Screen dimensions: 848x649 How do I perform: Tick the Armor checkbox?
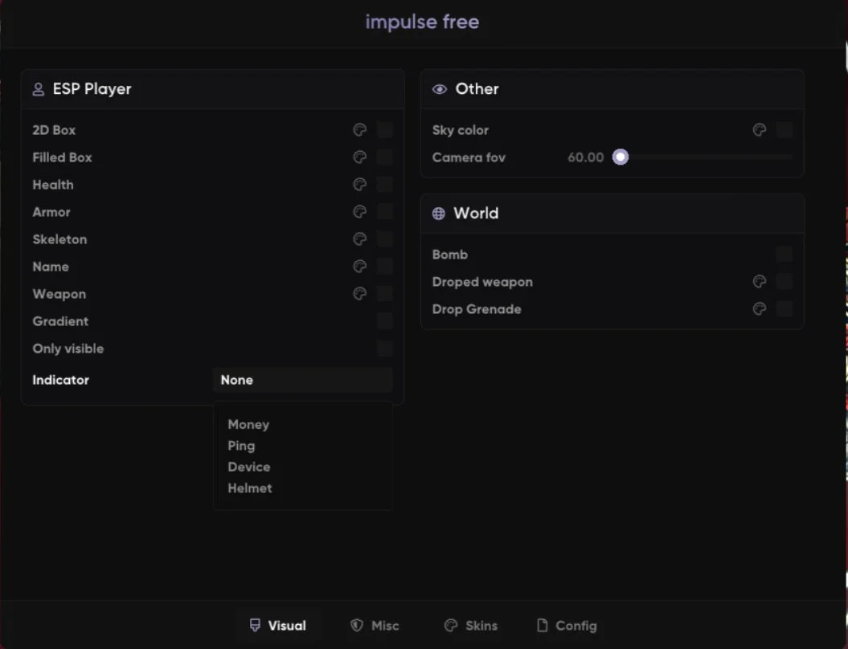tap(385, 212)
